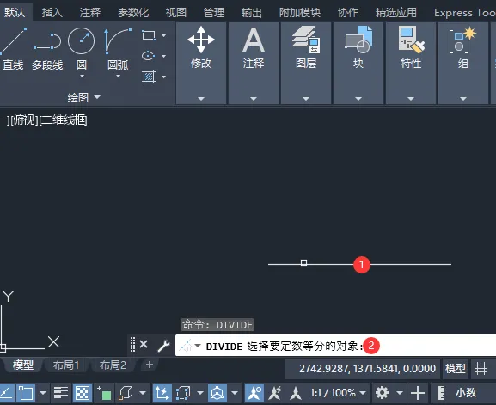496x405 pixels.
Task: Toggle object snap tracking status icon
Action: (6, 393)
